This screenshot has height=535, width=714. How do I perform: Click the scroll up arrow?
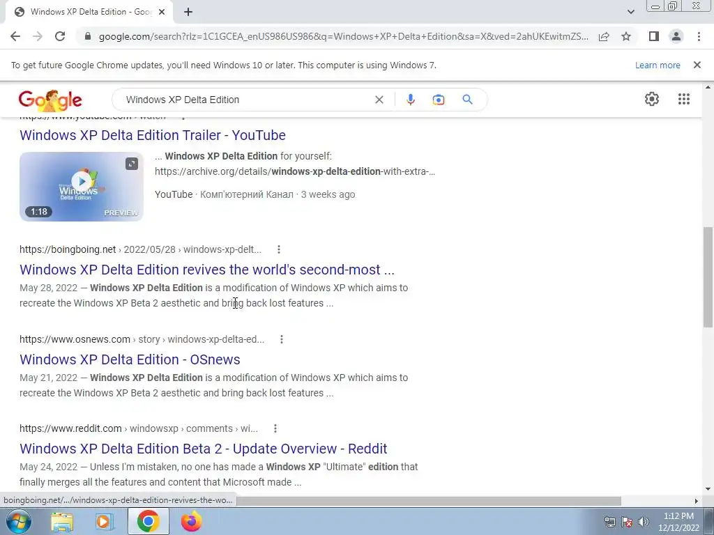pyautogui.click(x=708, y=87)
